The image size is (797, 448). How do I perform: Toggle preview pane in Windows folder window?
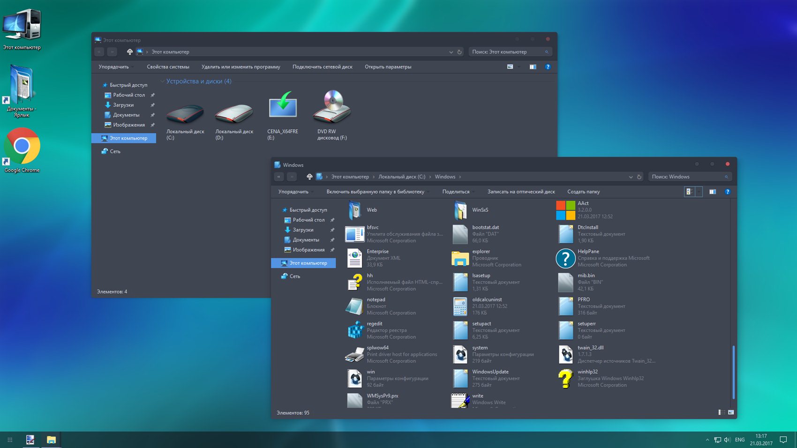point(712,192)
